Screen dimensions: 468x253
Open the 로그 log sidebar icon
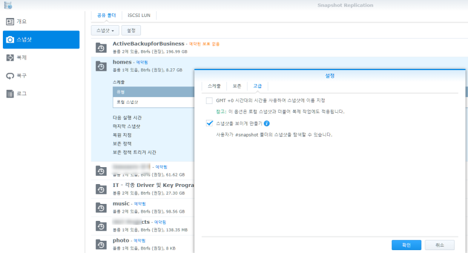click(10, 94)
